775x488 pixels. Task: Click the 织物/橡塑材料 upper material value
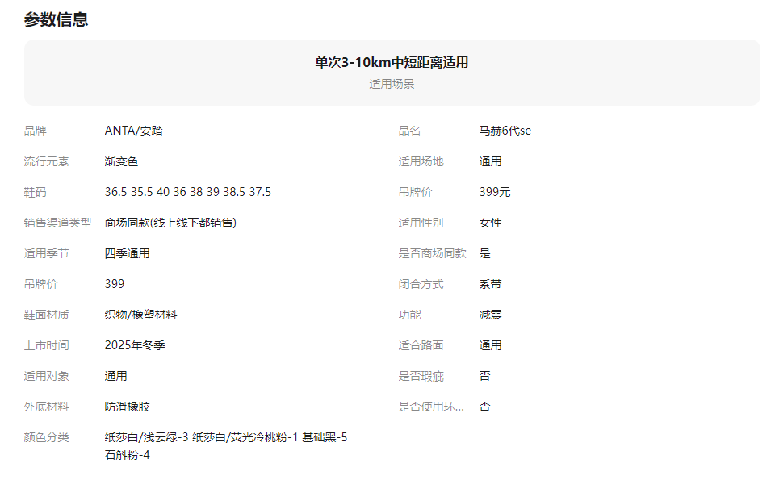[x=140, y=315]
